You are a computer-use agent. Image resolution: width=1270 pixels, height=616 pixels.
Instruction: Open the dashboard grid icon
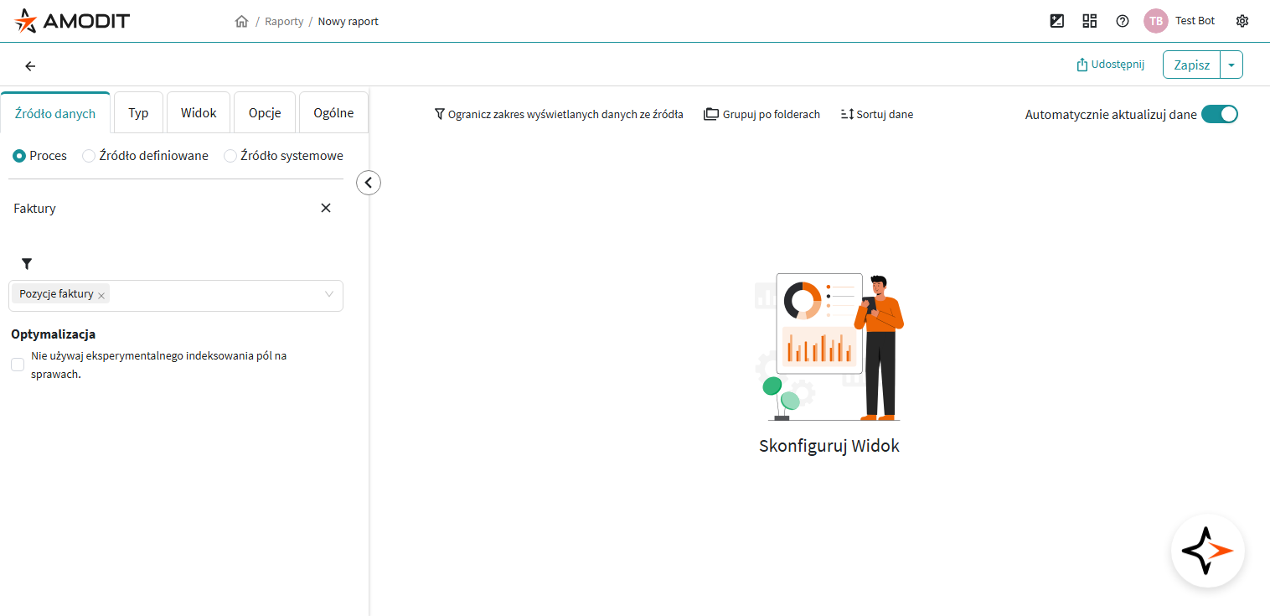click(x=1090, y=21)
